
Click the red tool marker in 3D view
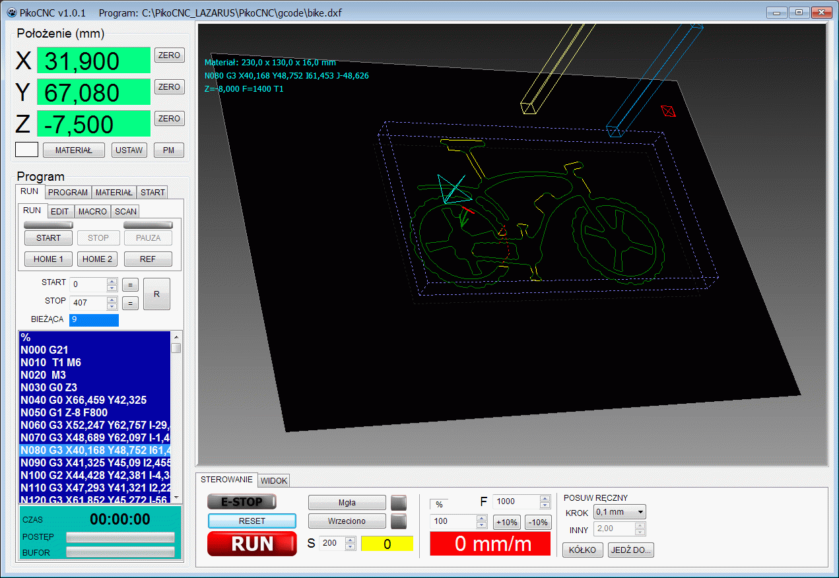tap(669, 112)
